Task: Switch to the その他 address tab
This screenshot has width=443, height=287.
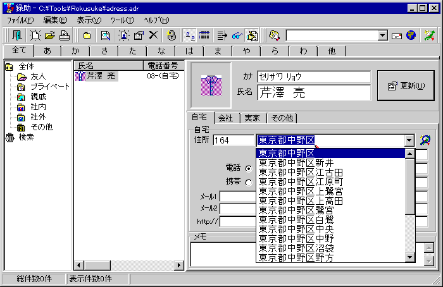Action: [x=282, y=118]
